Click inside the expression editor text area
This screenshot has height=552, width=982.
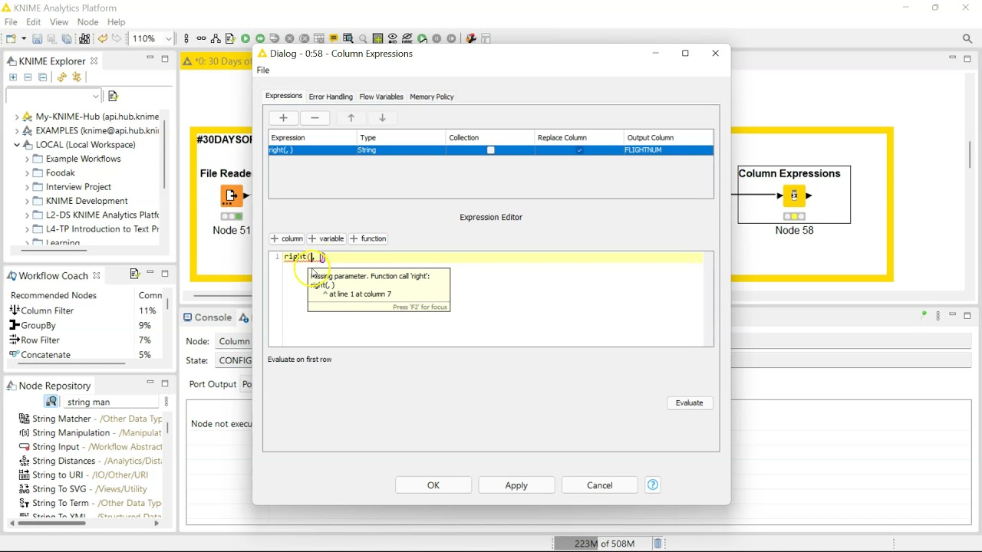pyautogui.click(x=493, y=299)
